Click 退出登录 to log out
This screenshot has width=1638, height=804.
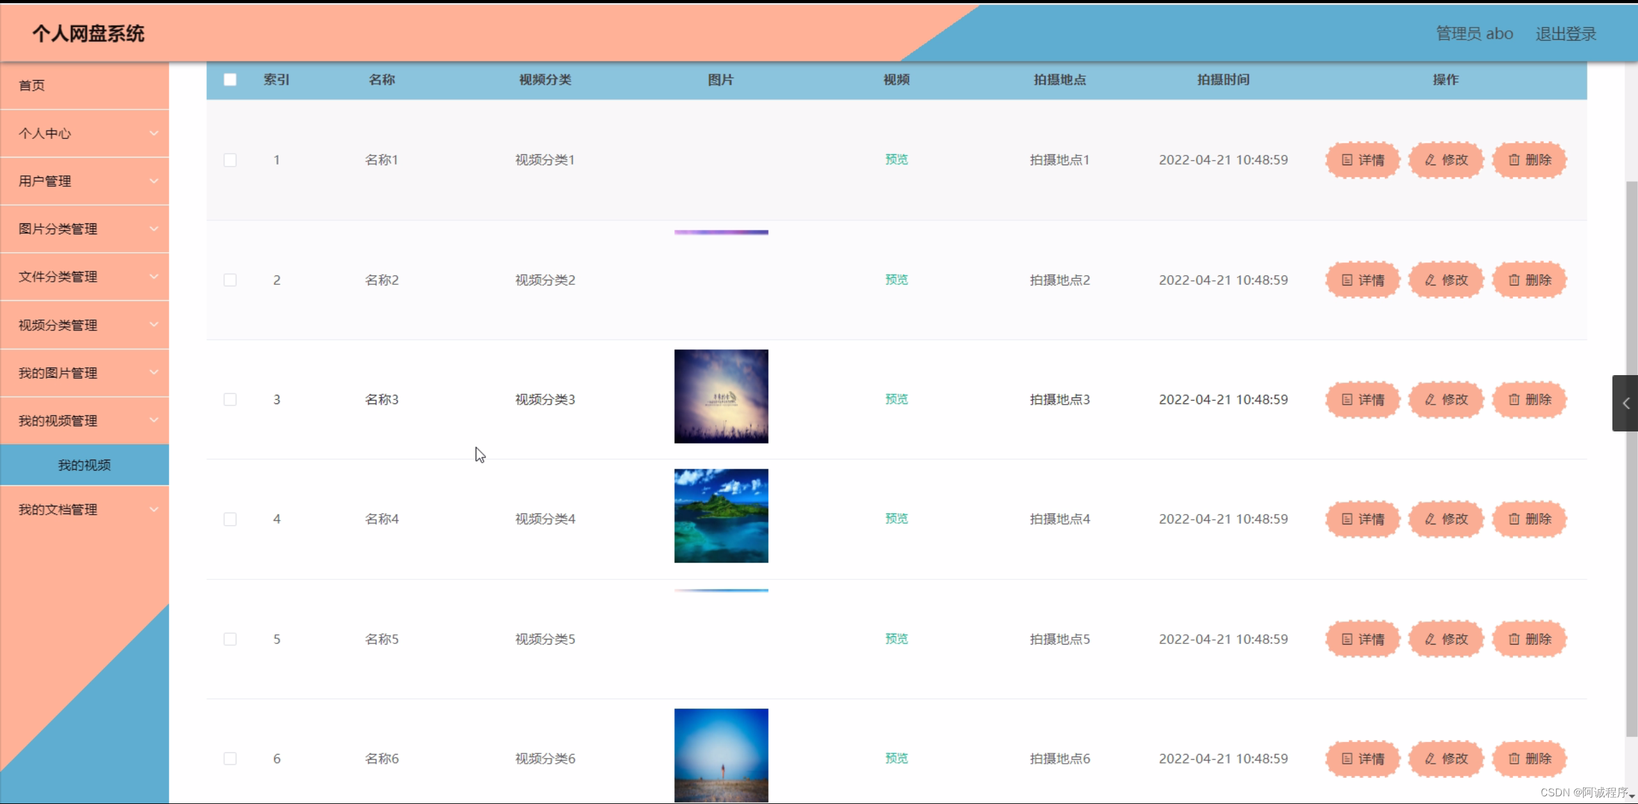(x=1566, y=34)
